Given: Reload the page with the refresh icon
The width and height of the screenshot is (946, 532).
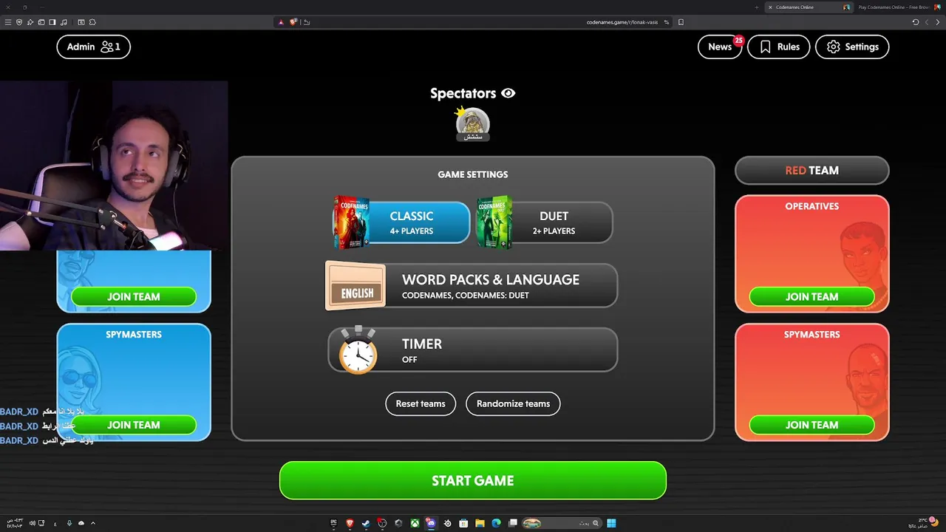Looking at the screenshot, I should [916, 22].
